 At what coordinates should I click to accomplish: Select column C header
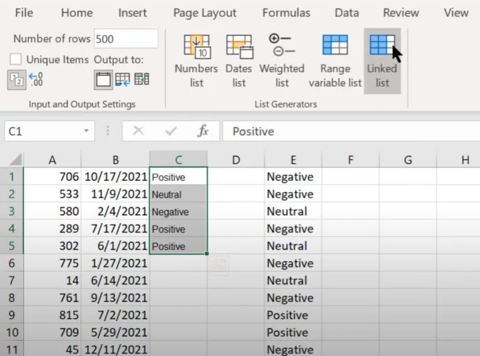(178, 159)
